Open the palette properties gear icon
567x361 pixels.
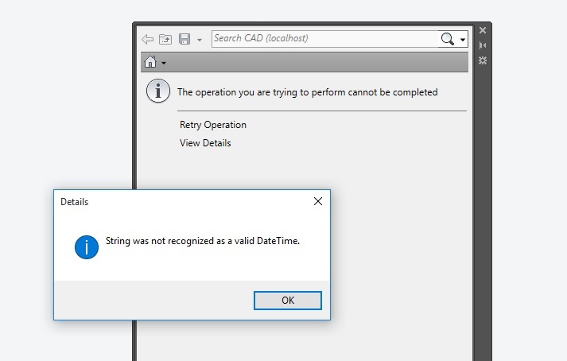pyautogui.click(x=482, y=60)
